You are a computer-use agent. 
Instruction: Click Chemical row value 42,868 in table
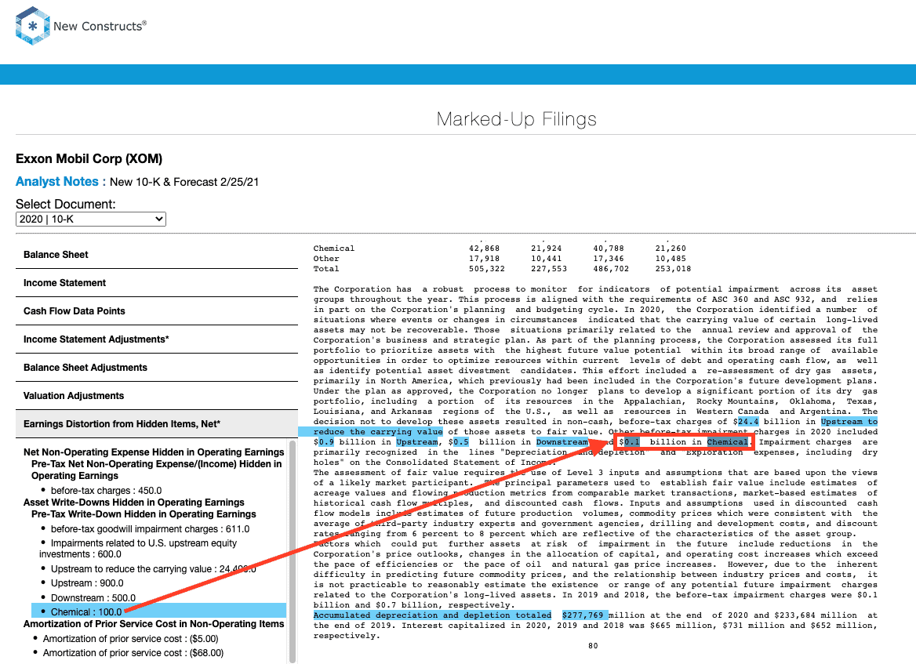[x=485, y=249]
